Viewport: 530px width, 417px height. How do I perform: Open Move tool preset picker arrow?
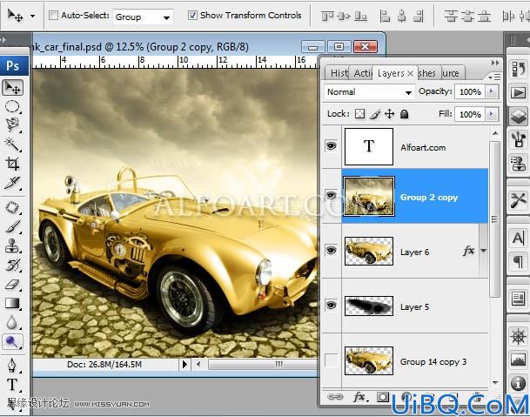click(x=32, y=16)
